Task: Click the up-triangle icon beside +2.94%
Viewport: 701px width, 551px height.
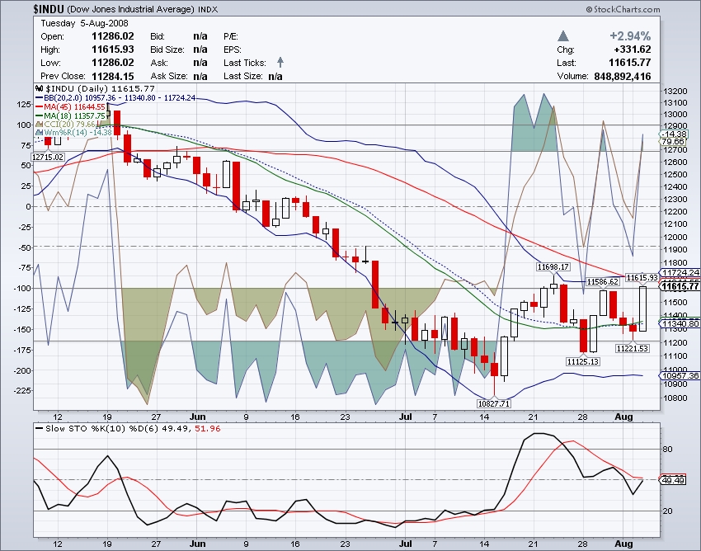Action: tap(563, 36)
